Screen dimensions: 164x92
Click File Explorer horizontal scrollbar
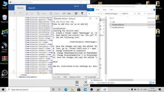click(x=121, y=80)
